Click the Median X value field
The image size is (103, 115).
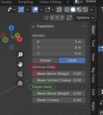point(59,42)
